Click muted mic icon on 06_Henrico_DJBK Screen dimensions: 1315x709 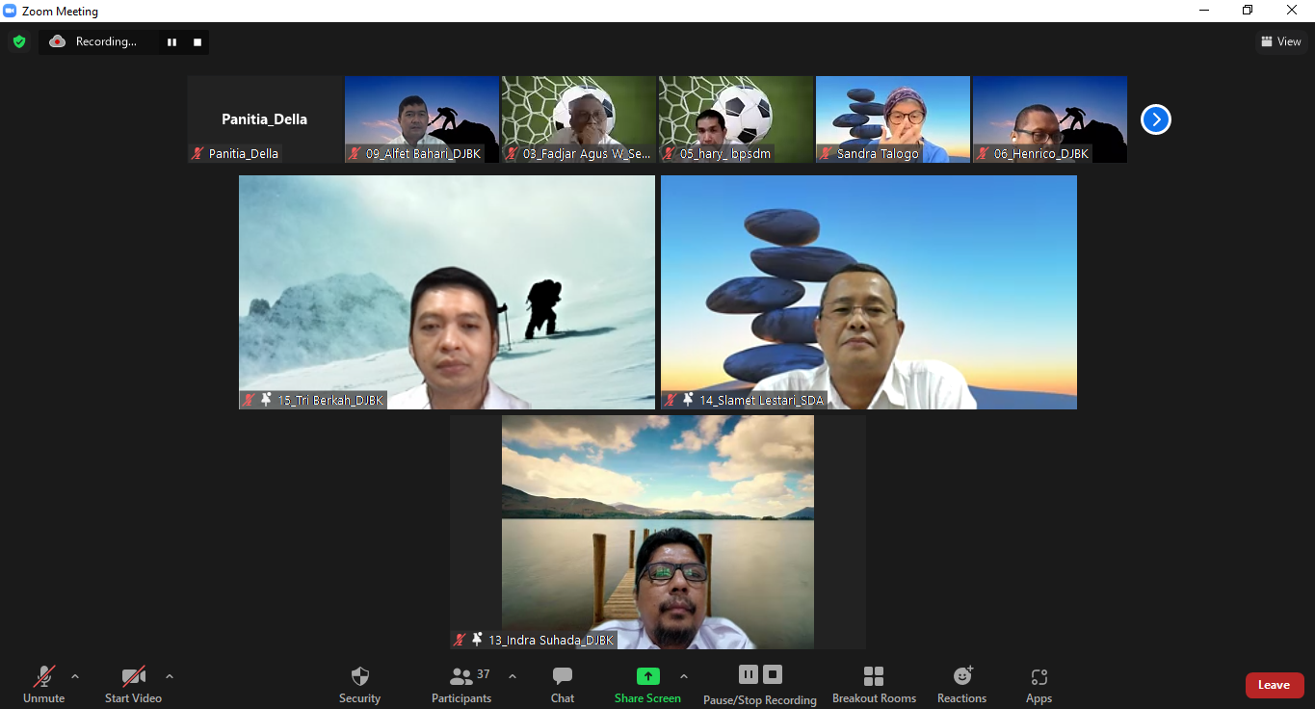point(984,153)
